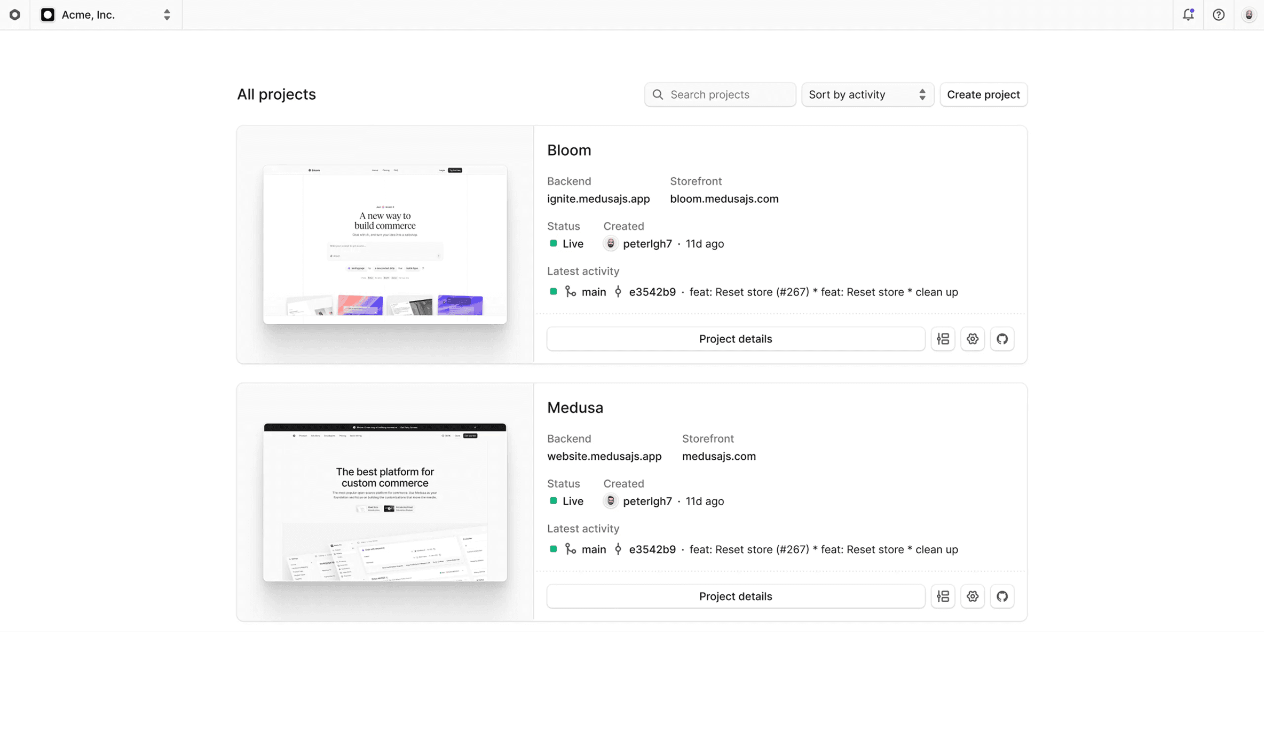This screenshot has height=734, width=1264.
Task: Open backend link ignite.medusajs.app
Action: (598, 199)
